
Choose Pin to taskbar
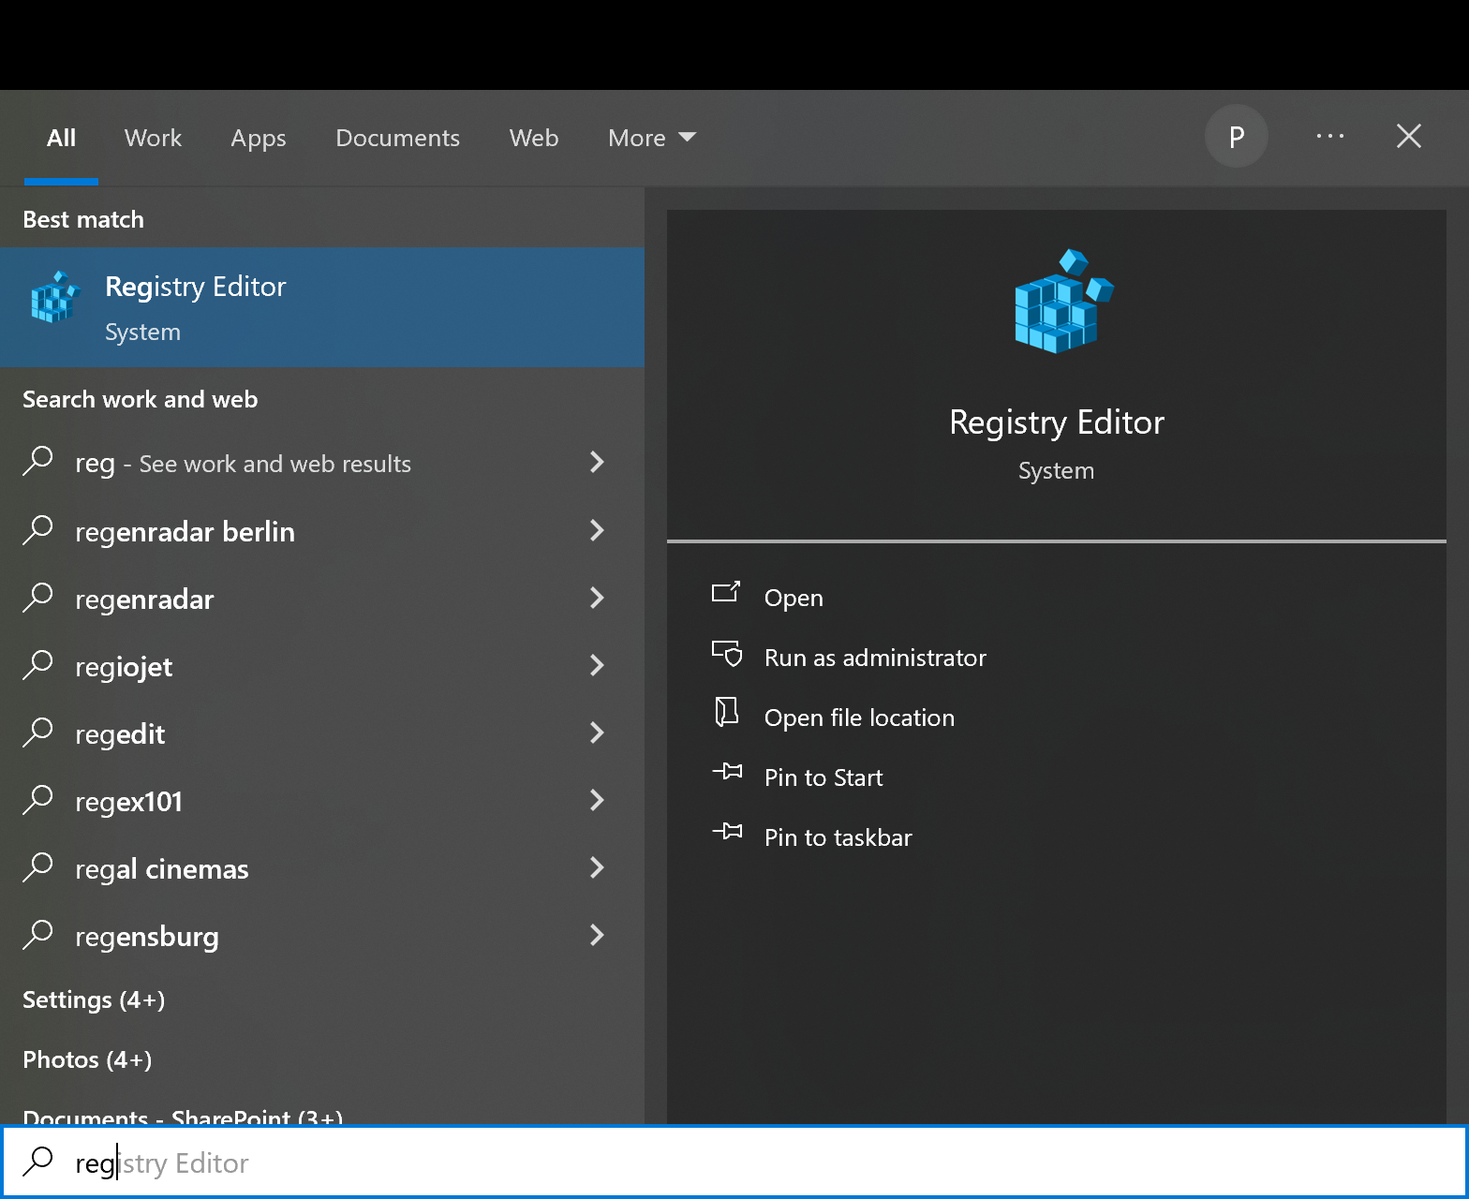point(838,837)
